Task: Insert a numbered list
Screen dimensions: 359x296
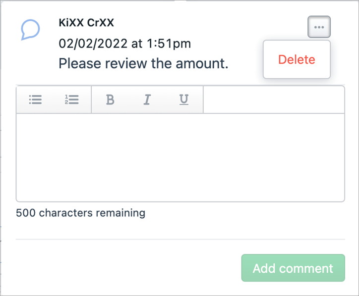Action: coord(72,99)
